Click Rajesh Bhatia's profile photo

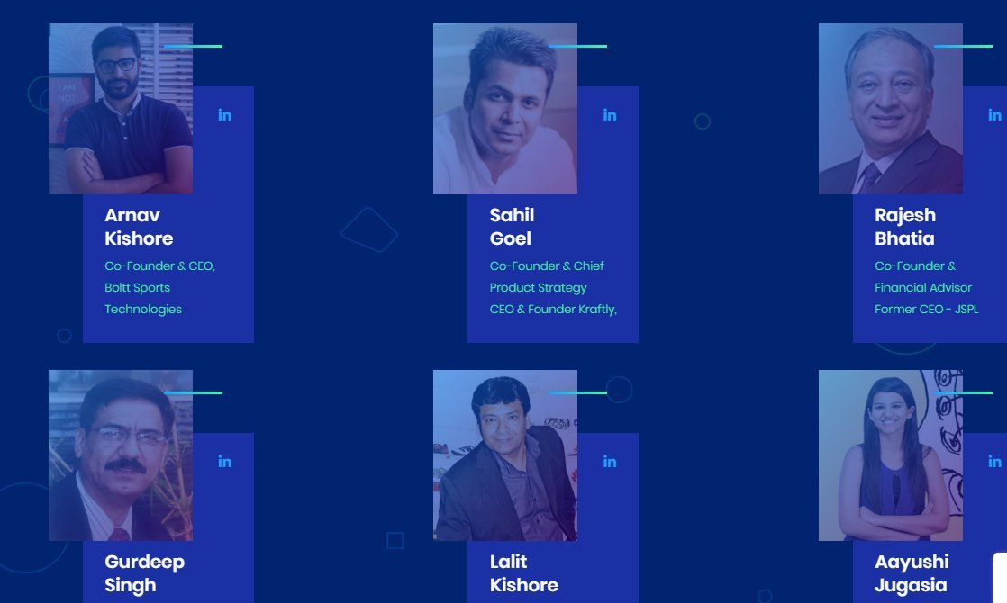coord(891,109)
